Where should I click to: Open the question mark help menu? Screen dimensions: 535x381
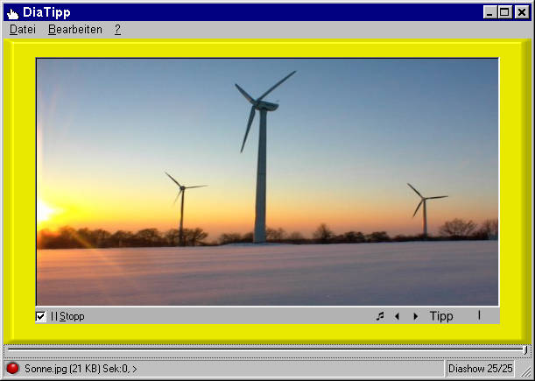(117, 30)
